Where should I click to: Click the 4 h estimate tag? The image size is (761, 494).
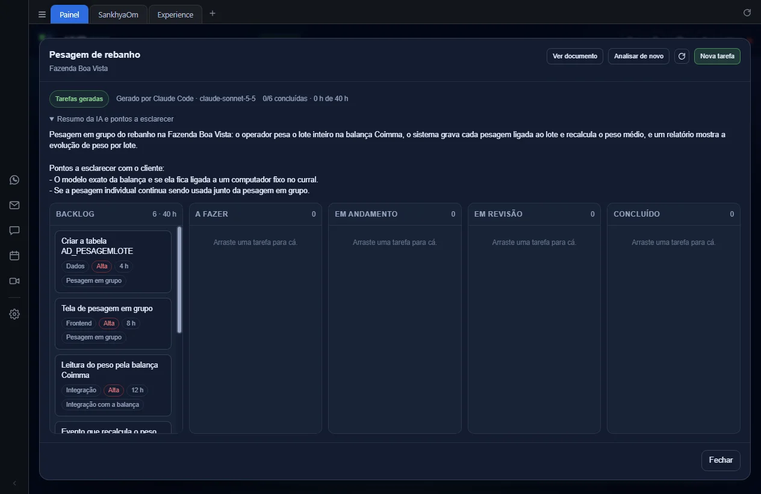[x=124, y=266]
